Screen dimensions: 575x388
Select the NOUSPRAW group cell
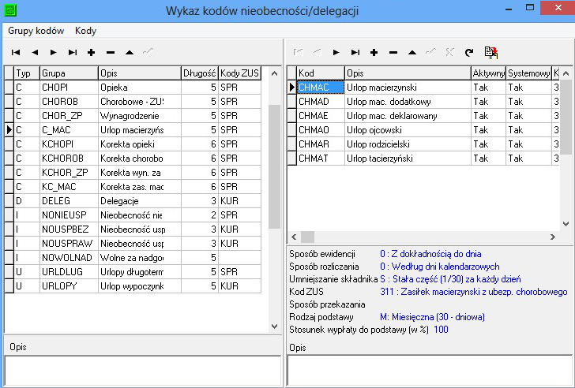[69, 244]
